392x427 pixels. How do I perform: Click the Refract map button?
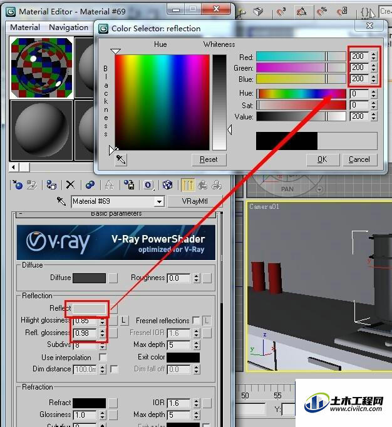coord(113,403)
